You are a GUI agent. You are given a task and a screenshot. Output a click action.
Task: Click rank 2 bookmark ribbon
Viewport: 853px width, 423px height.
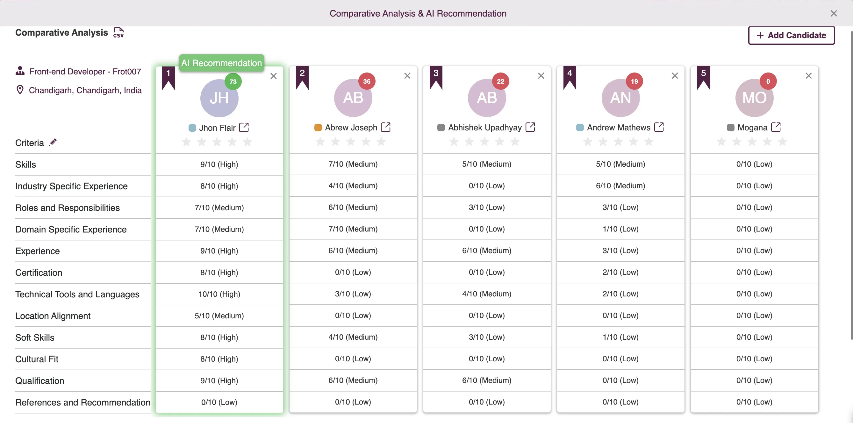(302, 78)
